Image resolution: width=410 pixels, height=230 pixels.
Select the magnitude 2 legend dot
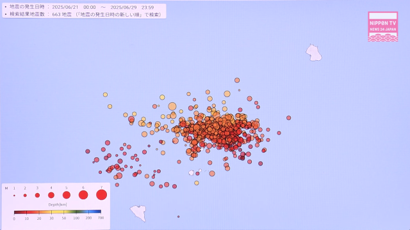(x=25, y=195)
